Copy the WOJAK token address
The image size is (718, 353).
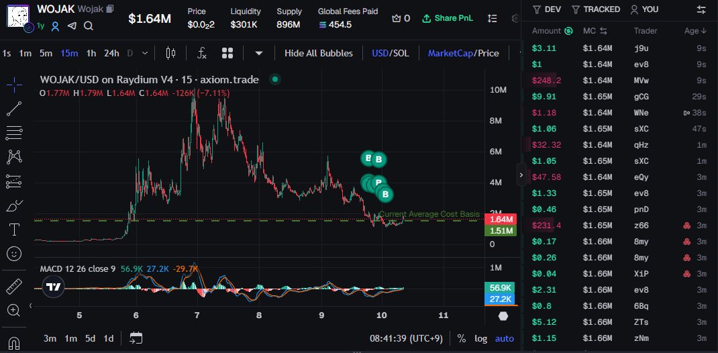(x=110, y=9)
